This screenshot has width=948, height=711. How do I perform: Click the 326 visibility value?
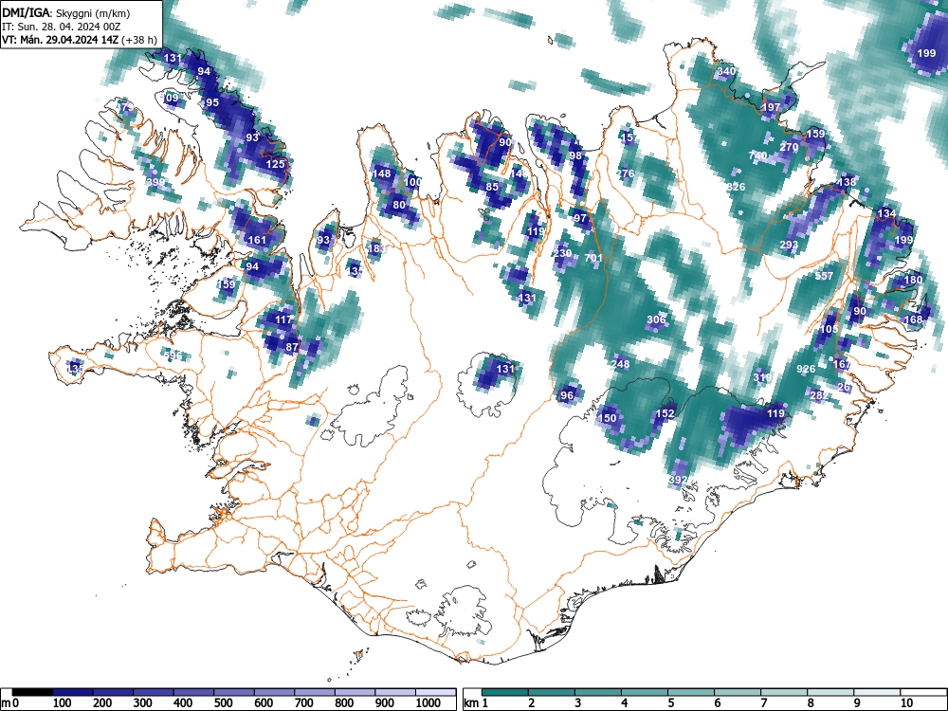click(x=736, y=187)
